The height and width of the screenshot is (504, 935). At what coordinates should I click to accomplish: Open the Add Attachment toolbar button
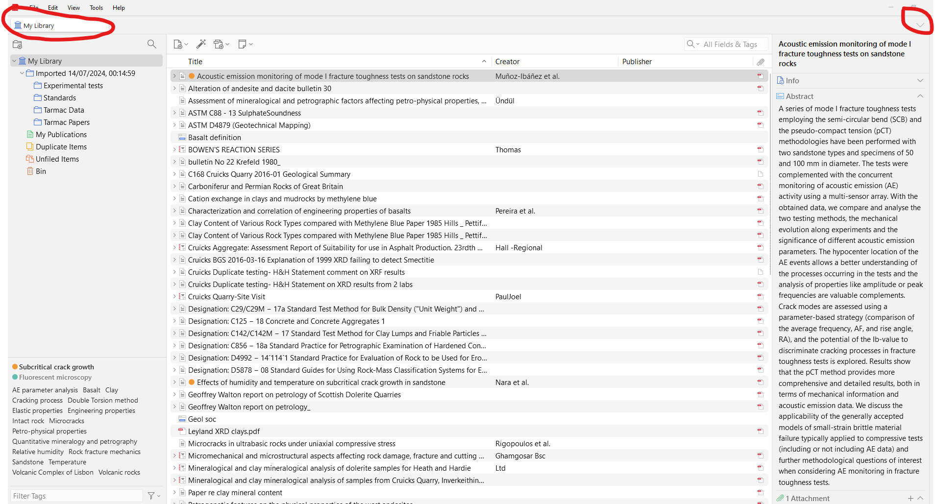click(x=221, y=44)
